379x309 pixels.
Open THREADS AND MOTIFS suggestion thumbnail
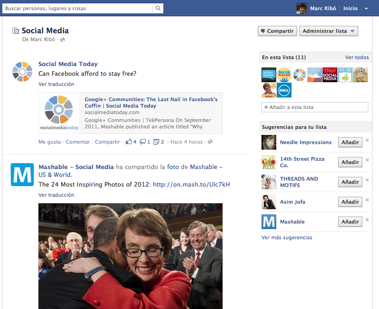269,182
